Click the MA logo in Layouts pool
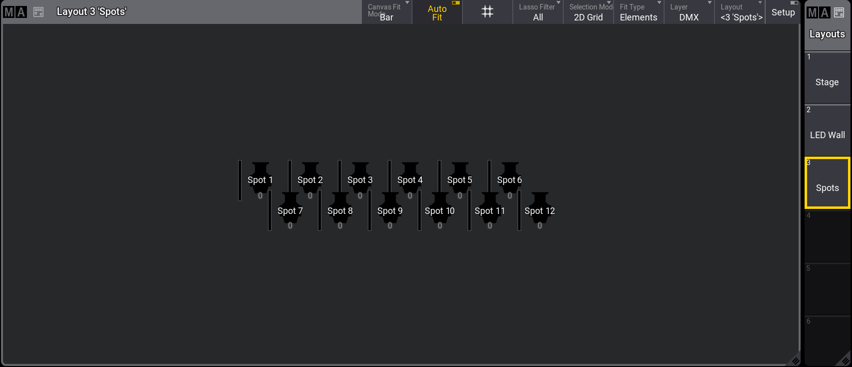Viewport: 852px width, 367px height. [x=819, y=12]
